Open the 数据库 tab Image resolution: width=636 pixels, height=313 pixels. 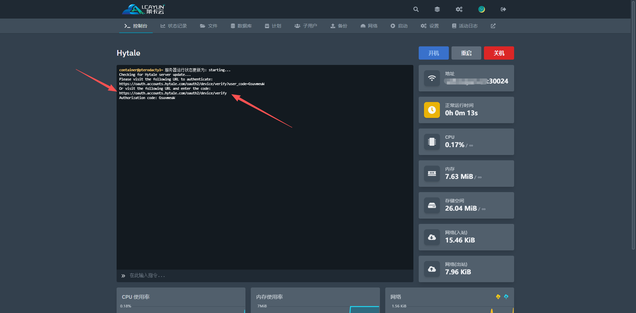(x=241, y=26)
